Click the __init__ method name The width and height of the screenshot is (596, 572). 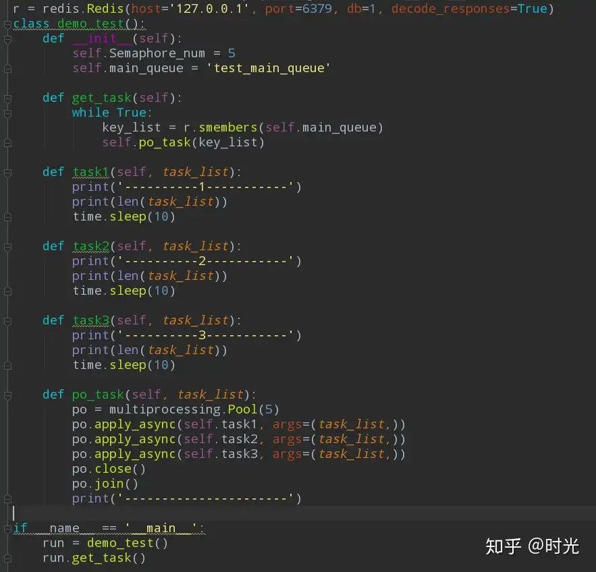[x=102, y=38]
